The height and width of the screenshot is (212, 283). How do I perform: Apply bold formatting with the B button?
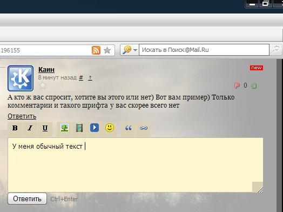15,128
